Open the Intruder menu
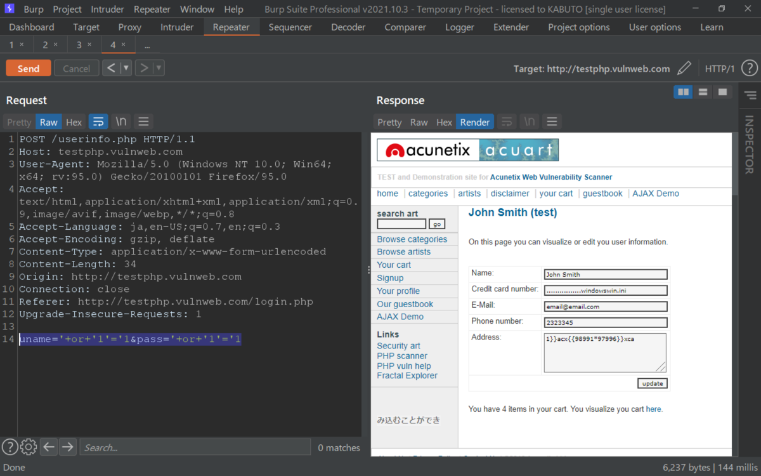The width and height of the screenshot is (761, 476). (108, 10)
